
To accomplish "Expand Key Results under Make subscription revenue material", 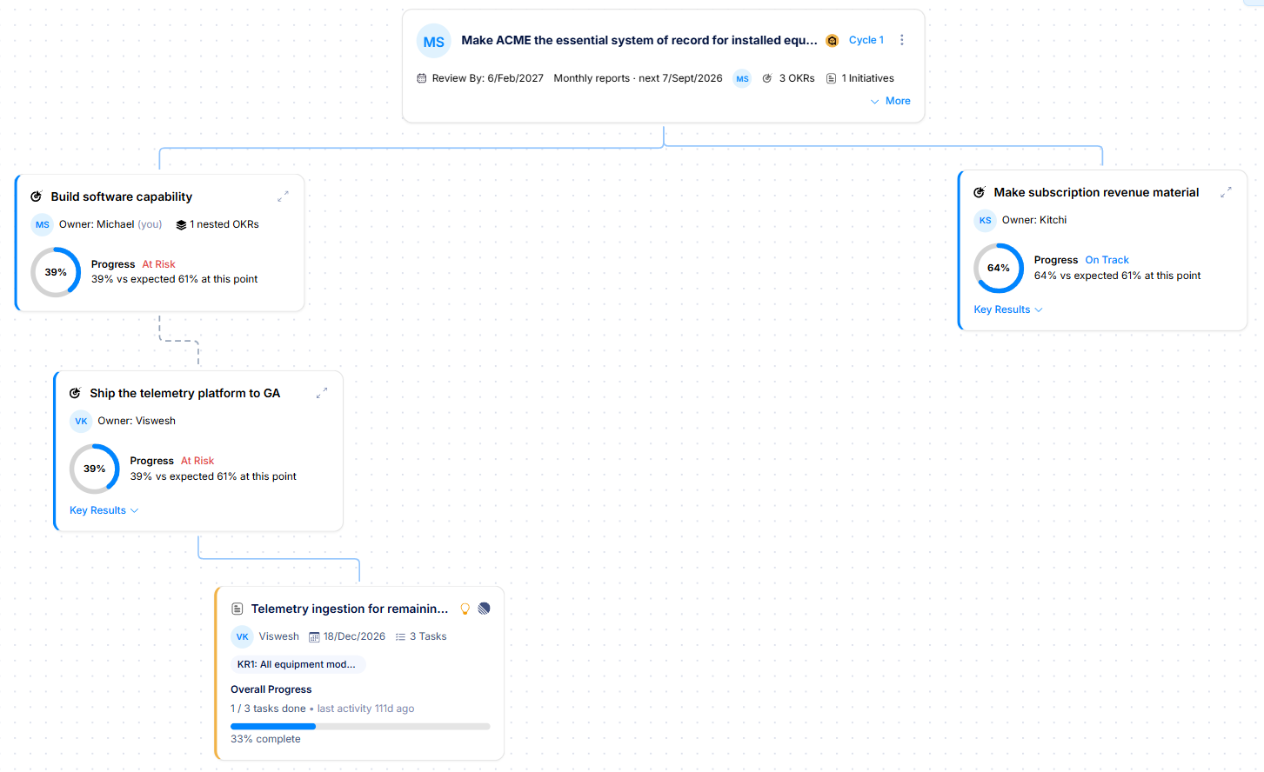I will (1008, 309).
